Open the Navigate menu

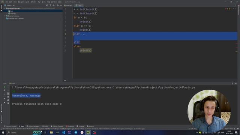pos(21,2)
